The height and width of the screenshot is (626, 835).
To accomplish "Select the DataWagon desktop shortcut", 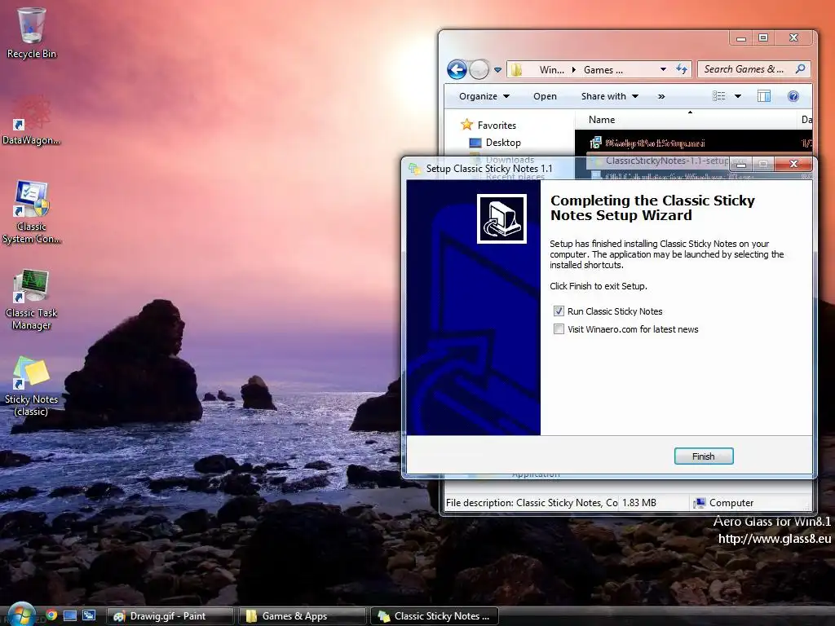I will (32, 119).
